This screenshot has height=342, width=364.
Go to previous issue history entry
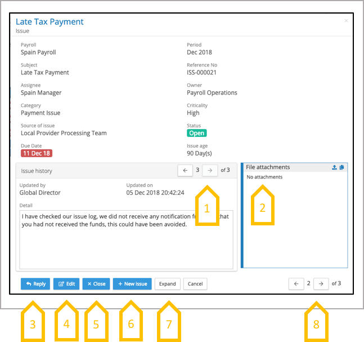[x=185, y=170]
